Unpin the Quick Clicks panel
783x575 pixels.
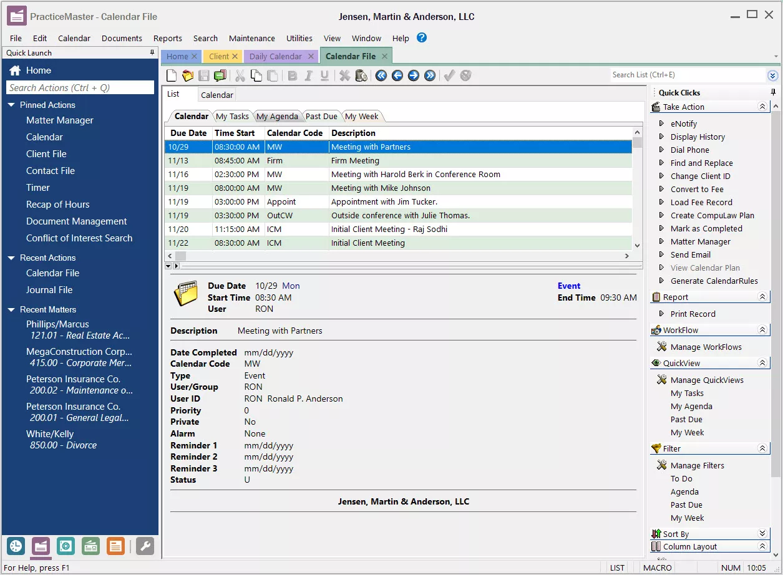click(x=774, y=92)
